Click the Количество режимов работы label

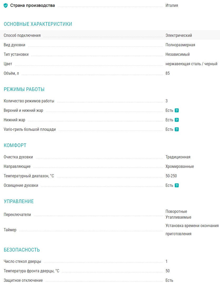pos(29,101)
